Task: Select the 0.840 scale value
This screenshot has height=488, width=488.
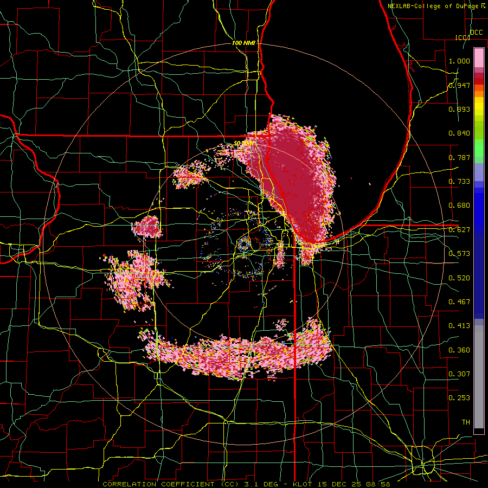Action: tap(459, 133)
